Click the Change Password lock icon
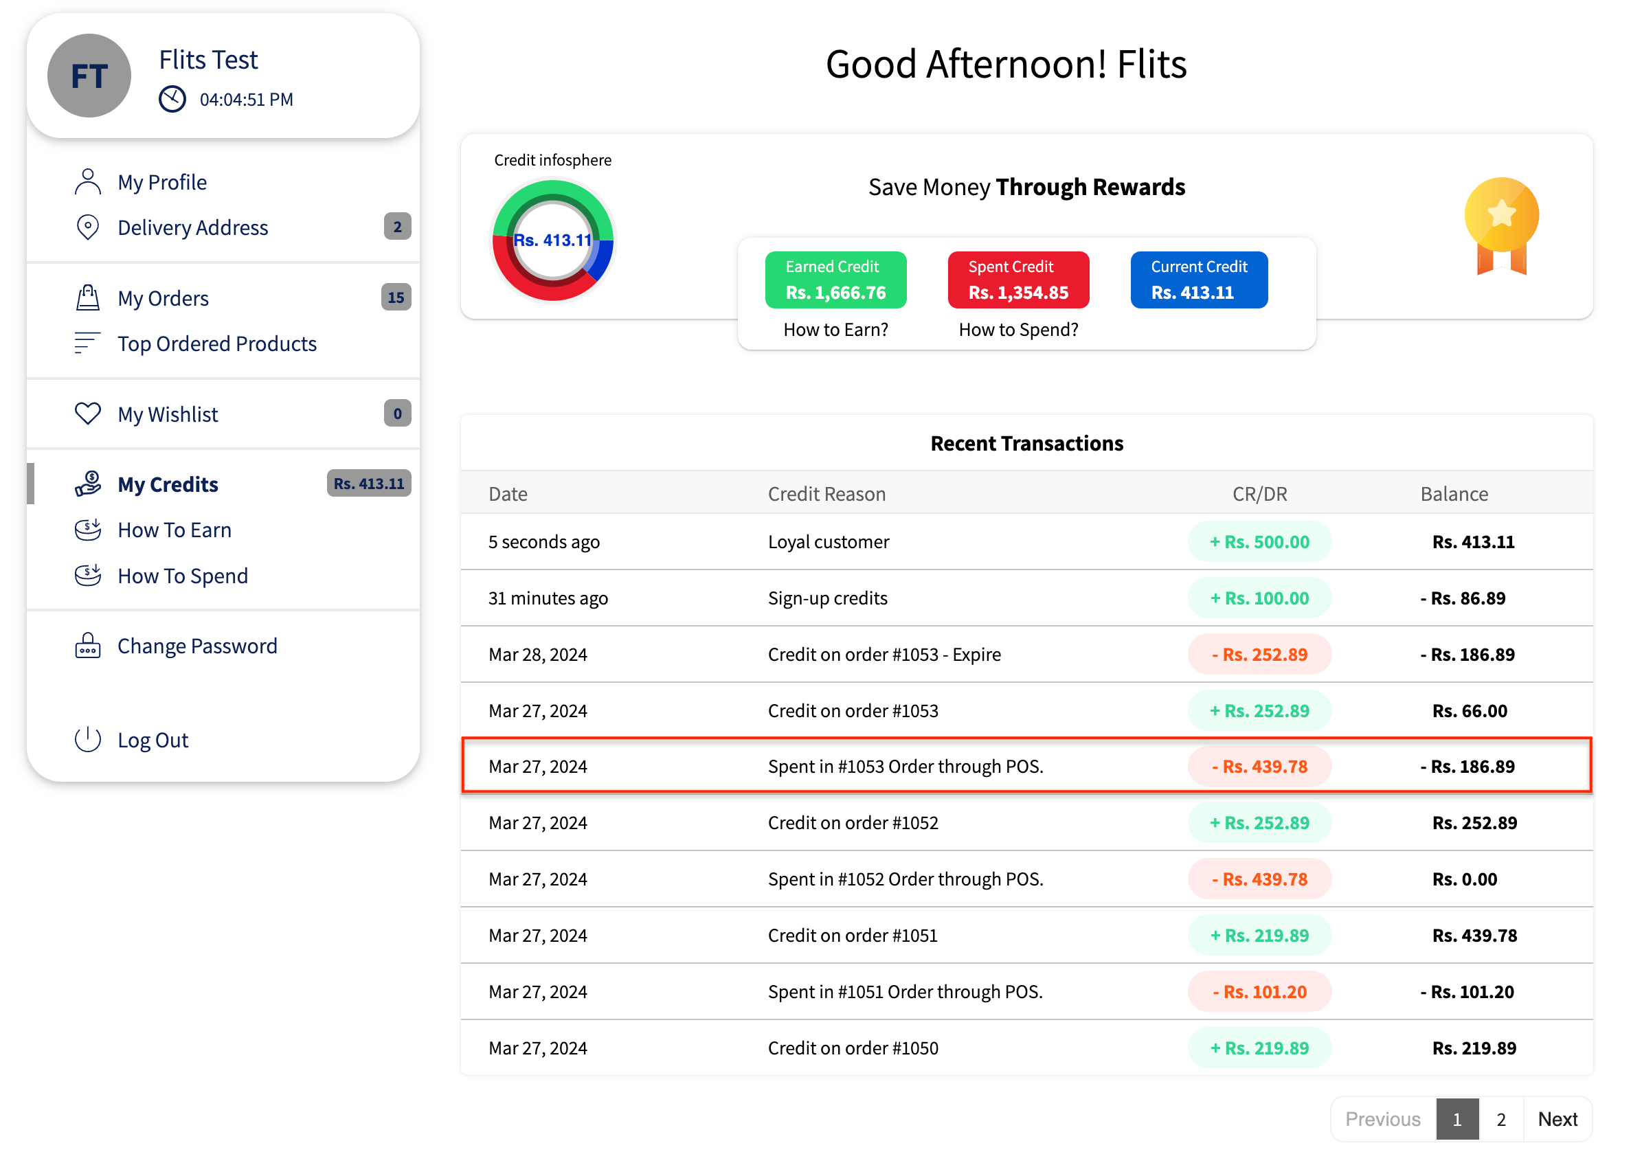This screenshot has width=1642, height=1163. point(87,646)
